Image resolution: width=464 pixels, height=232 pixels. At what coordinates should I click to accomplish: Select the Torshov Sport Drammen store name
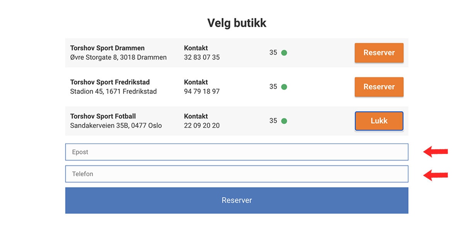(107, 48)
